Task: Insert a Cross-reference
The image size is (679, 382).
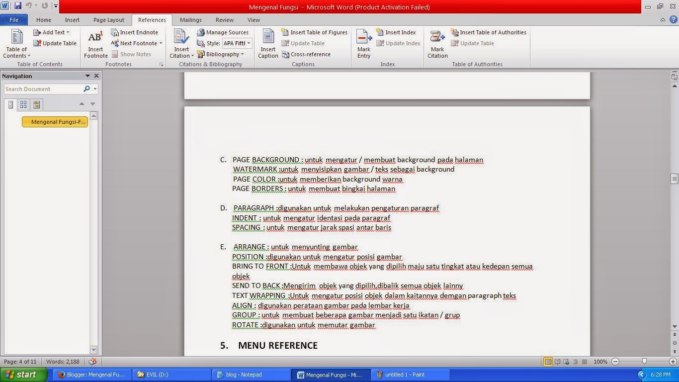Action: coord(308,54)
